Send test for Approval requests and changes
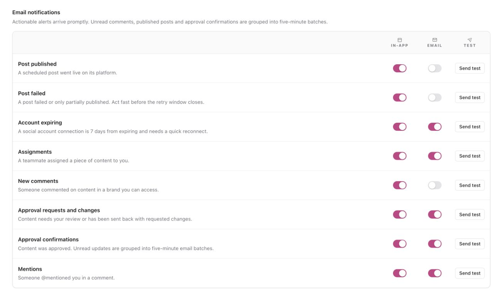Screen dimensions: 503x299 point(470,214)
